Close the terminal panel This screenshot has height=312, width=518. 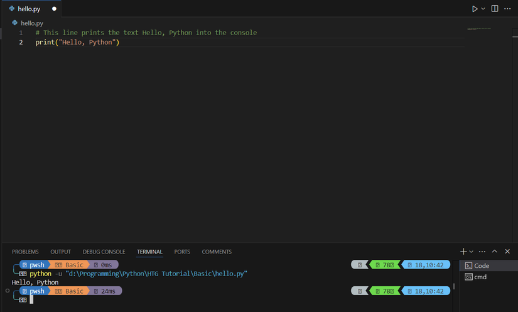click(x=507, y=252)
